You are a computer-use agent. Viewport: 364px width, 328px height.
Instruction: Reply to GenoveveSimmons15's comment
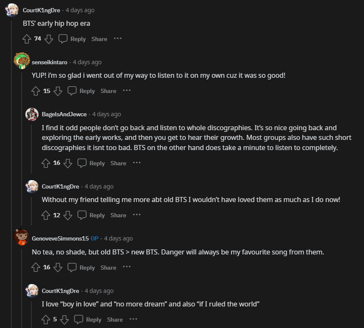[82, 268]
